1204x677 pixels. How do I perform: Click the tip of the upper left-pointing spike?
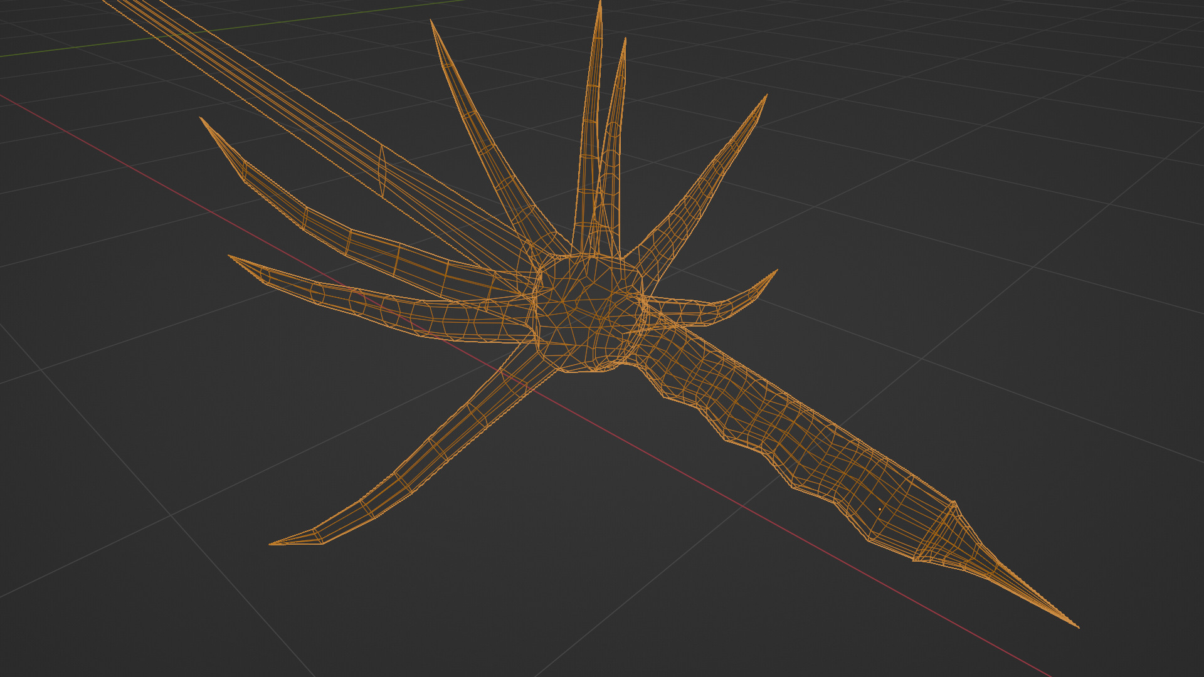[201, 118]
